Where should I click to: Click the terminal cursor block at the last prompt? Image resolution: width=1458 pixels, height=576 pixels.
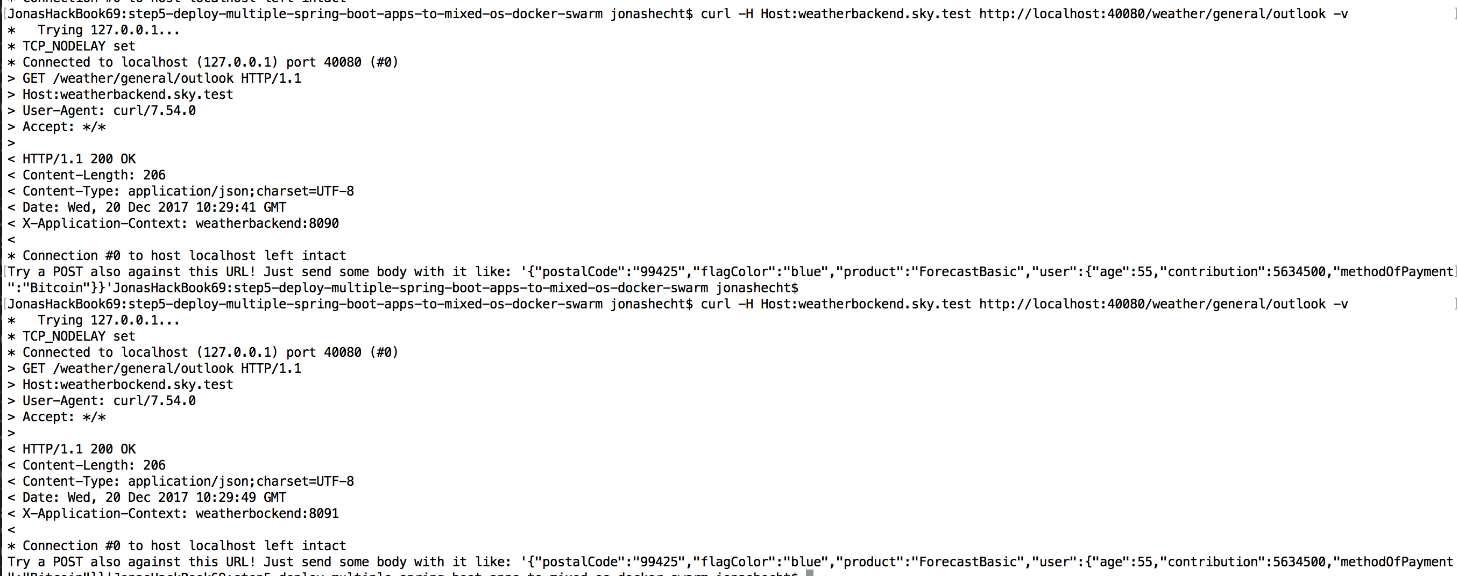(809, 573)
